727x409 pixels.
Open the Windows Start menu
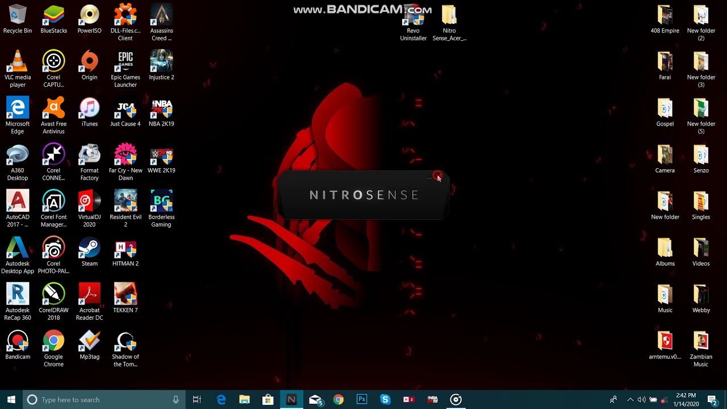coord(11,399)
